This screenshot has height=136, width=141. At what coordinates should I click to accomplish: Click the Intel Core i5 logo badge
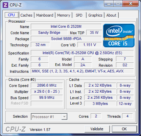[119, 36]
